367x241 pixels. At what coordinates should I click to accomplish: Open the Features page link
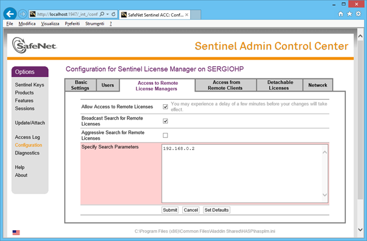pyautogui.click(x=24, y=101)
